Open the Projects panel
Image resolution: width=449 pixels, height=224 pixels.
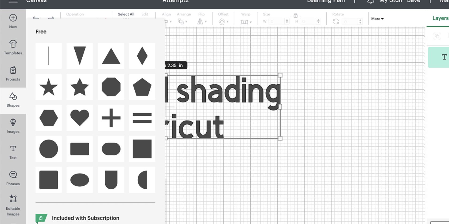tap(13, 74)
